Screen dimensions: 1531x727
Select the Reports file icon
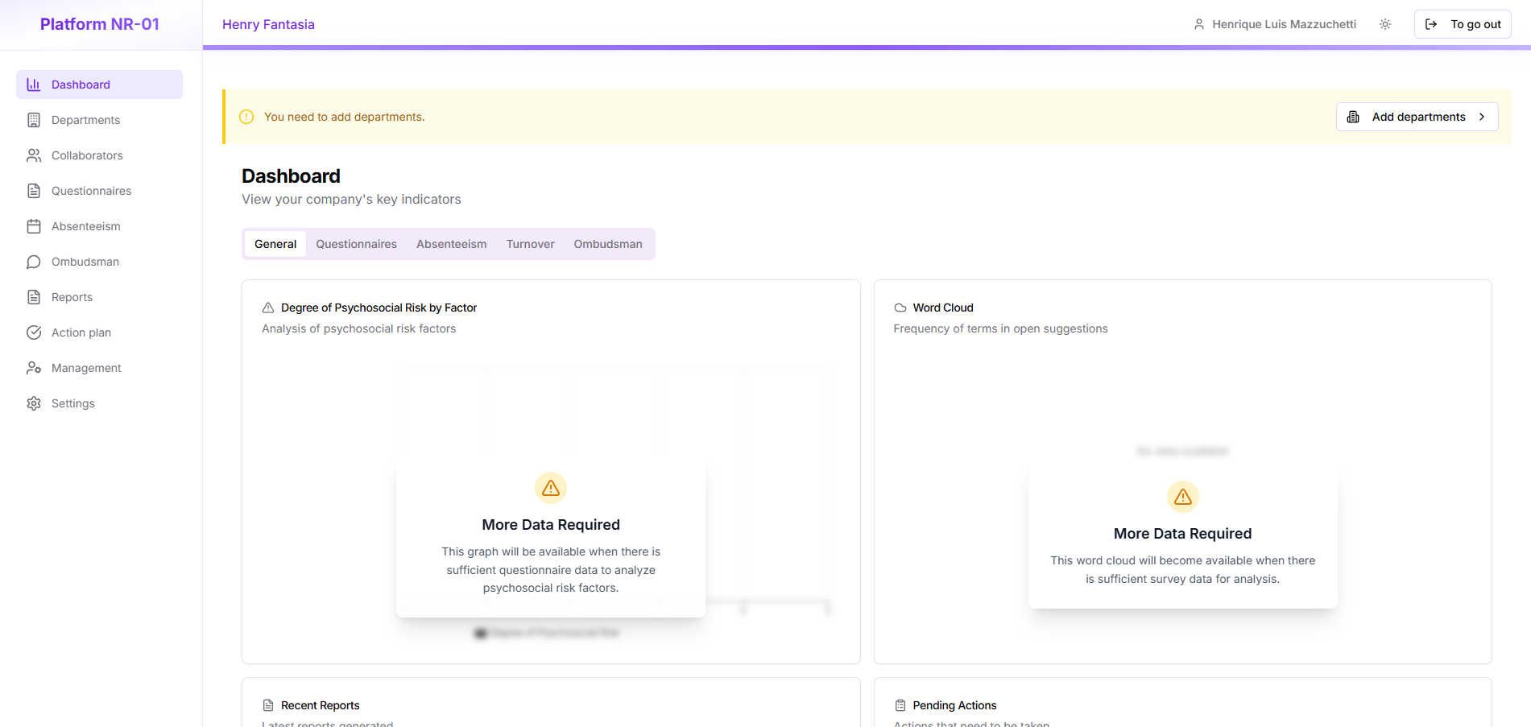click(33, 296)
